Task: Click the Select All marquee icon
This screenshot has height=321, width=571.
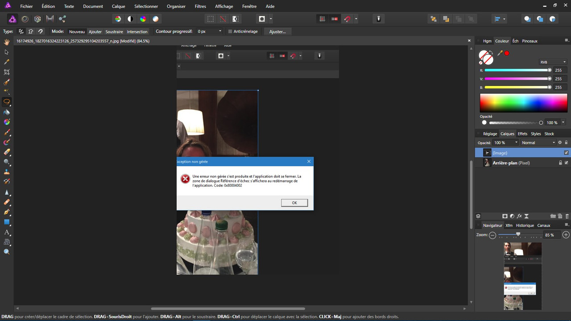Action: [210, 19]
